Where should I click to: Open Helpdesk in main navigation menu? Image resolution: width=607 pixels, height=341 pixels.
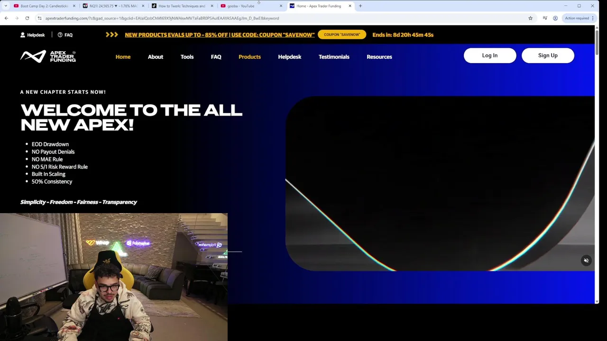[290, 57]
